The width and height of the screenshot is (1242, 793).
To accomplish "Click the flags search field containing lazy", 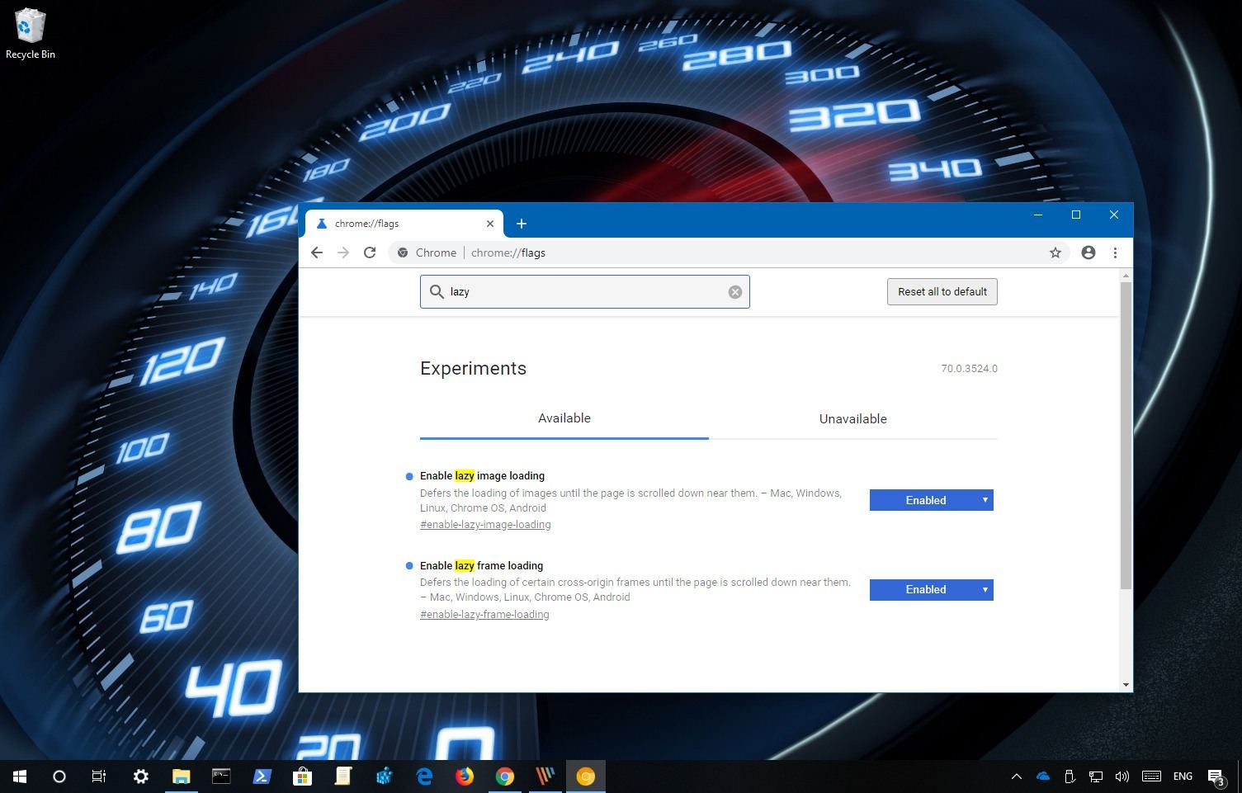I will click(x=585, y=292).
